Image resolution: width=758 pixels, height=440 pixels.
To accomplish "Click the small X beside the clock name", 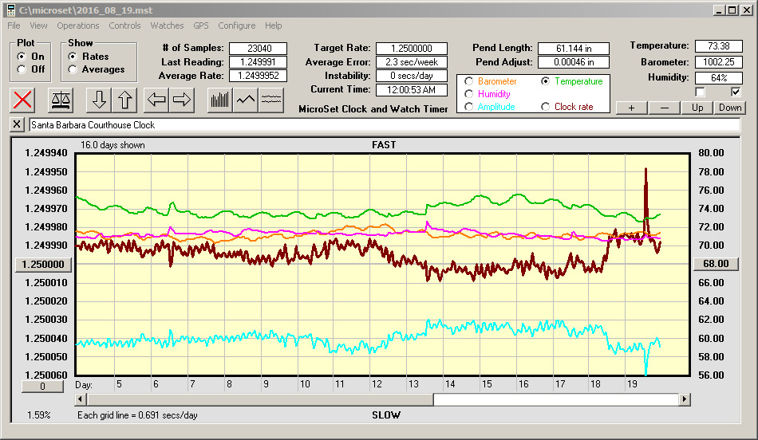I will [17, 124].
